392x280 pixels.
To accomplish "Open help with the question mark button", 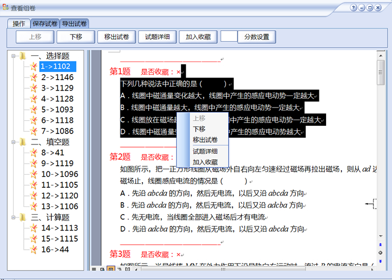I will 354,8.
